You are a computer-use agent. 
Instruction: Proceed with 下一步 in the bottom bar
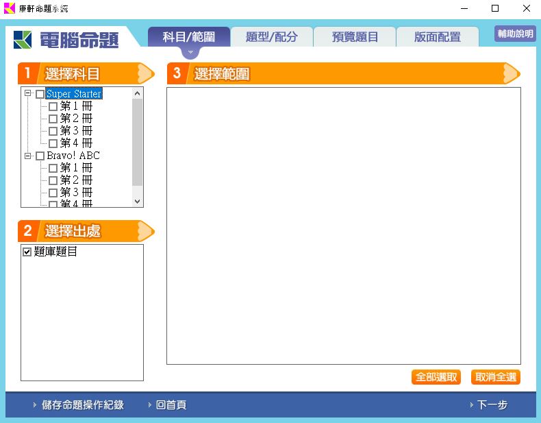pos(492,405)
